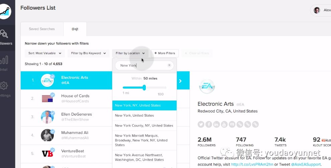
Task: Click Showing 1 - 10 of 4,653 text
Action: pos(43,64)
